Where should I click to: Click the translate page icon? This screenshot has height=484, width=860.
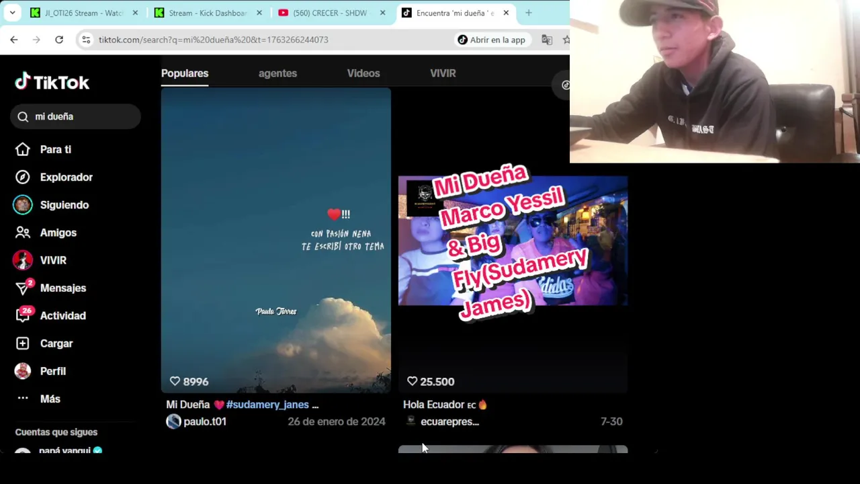click(547, 40)
